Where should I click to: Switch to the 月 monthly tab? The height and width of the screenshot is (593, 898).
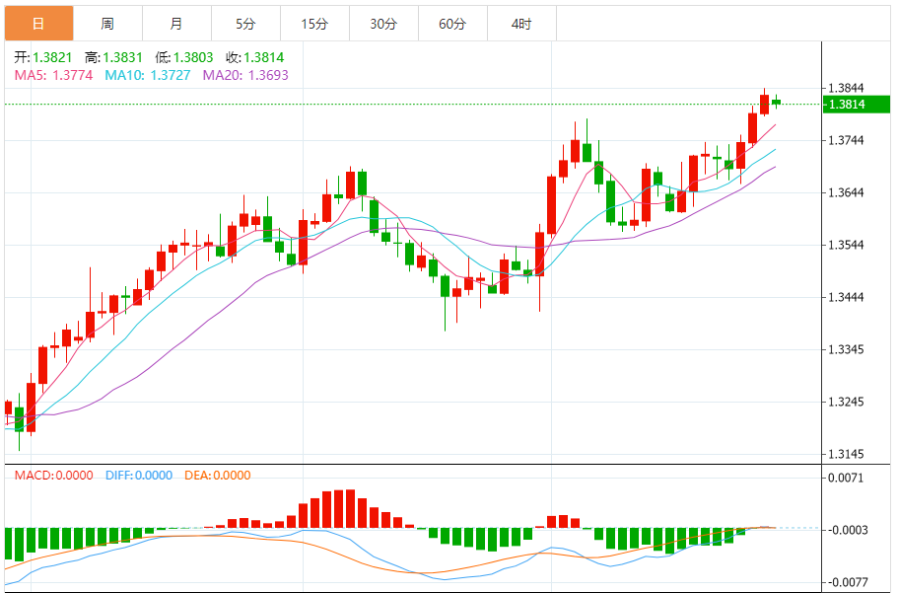[x=176, y=24]
